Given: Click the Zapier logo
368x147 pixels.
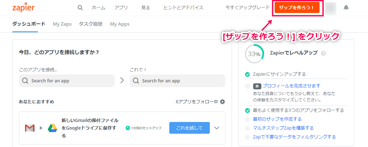Looking at the screenshot, I should tap(23, 8).
